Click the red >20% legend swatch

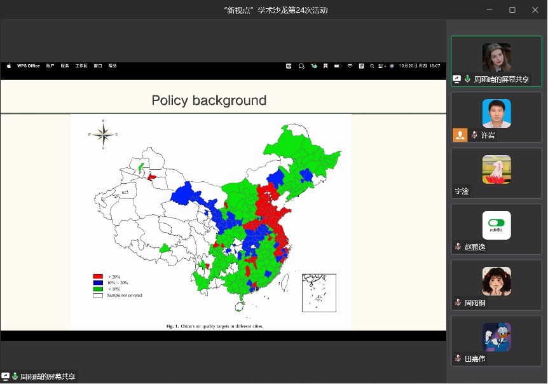pos(98,277)
